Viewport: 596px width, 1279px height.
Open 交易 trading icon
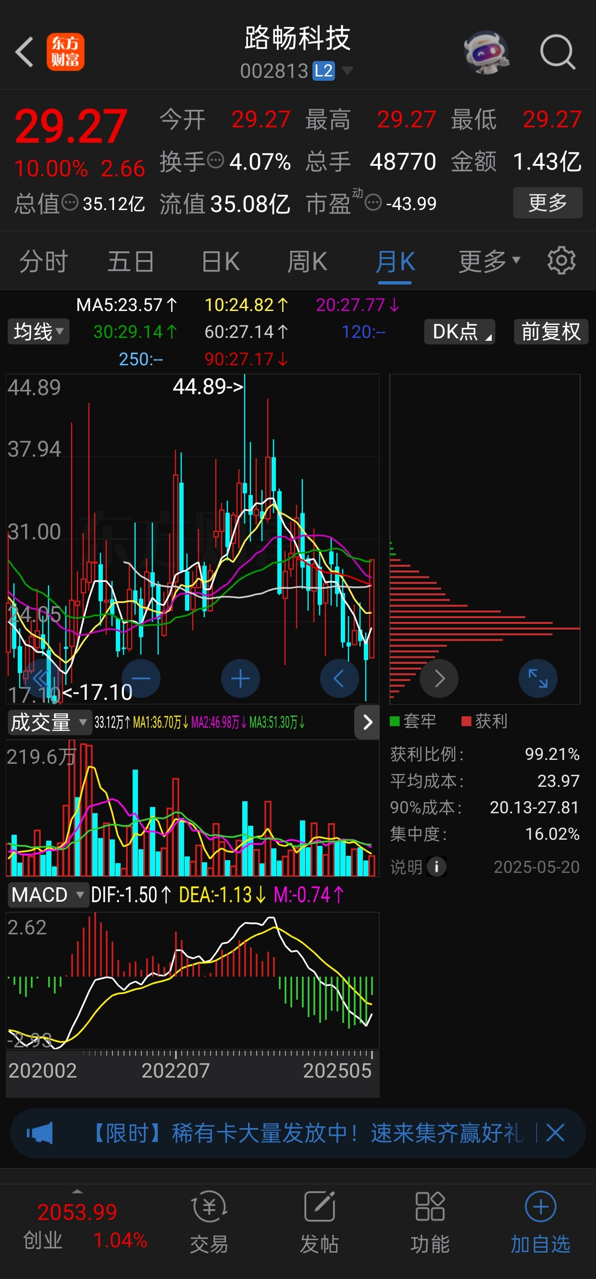(209, 1223)
